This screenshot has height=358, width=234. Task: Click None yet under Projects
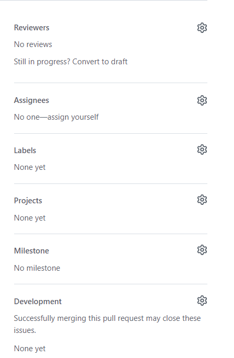tap(30, 218)
